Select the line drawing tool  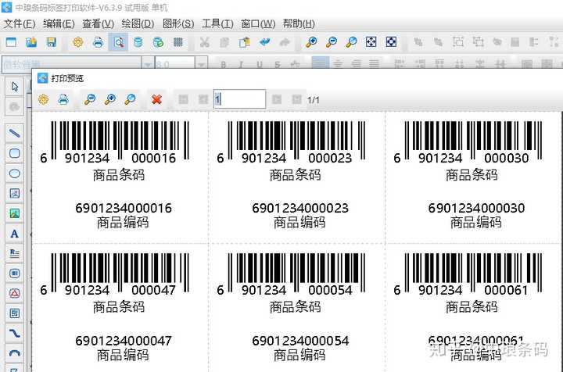(x=14, y=134)
